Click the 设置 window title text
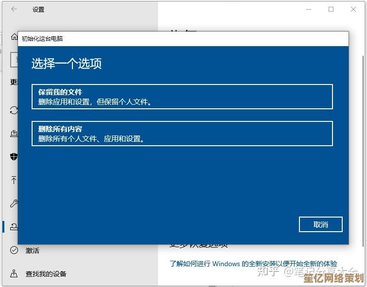Screen dimensions: 367x287 click(38, 10)
